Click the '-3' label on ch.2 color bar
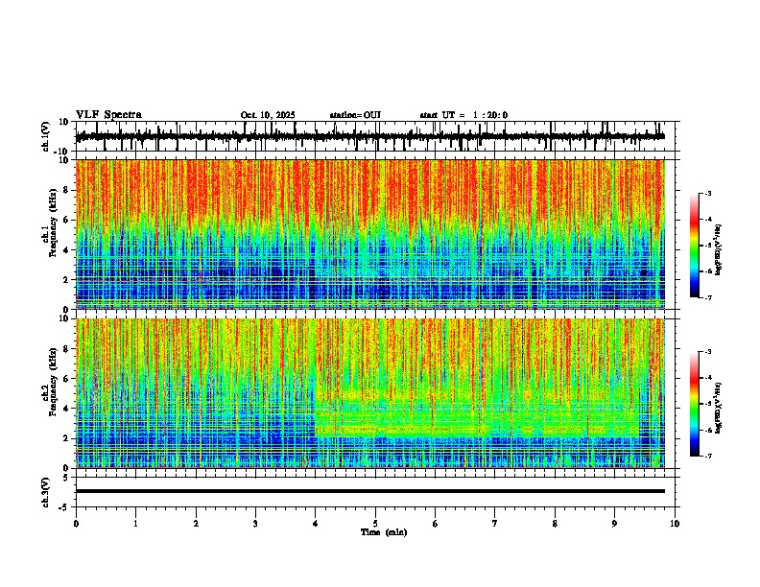760x587 pixels. click(707, 352)
